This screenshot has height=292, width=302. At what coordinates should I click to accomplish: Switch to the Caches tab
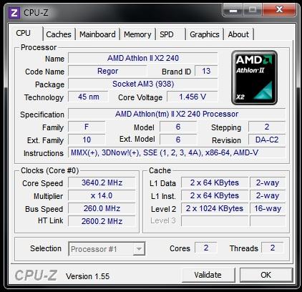[59, 34]
